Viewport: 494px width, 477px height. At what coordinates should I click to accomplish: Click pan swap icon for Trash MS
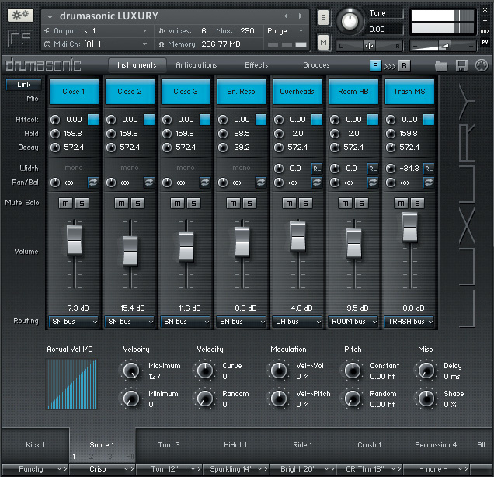point(429,183)
